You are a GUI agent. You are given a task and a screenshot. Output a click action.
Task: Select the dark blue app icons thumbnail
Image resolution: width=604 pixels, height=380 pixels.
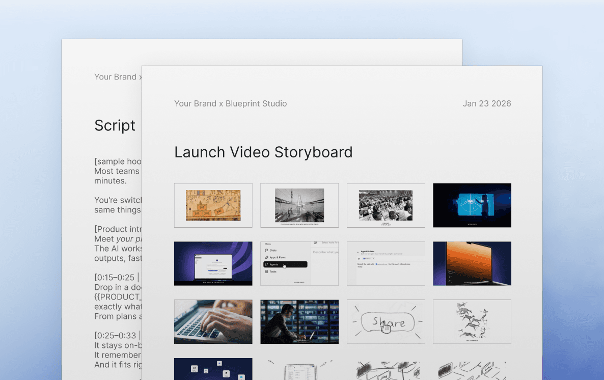[213, 369]
